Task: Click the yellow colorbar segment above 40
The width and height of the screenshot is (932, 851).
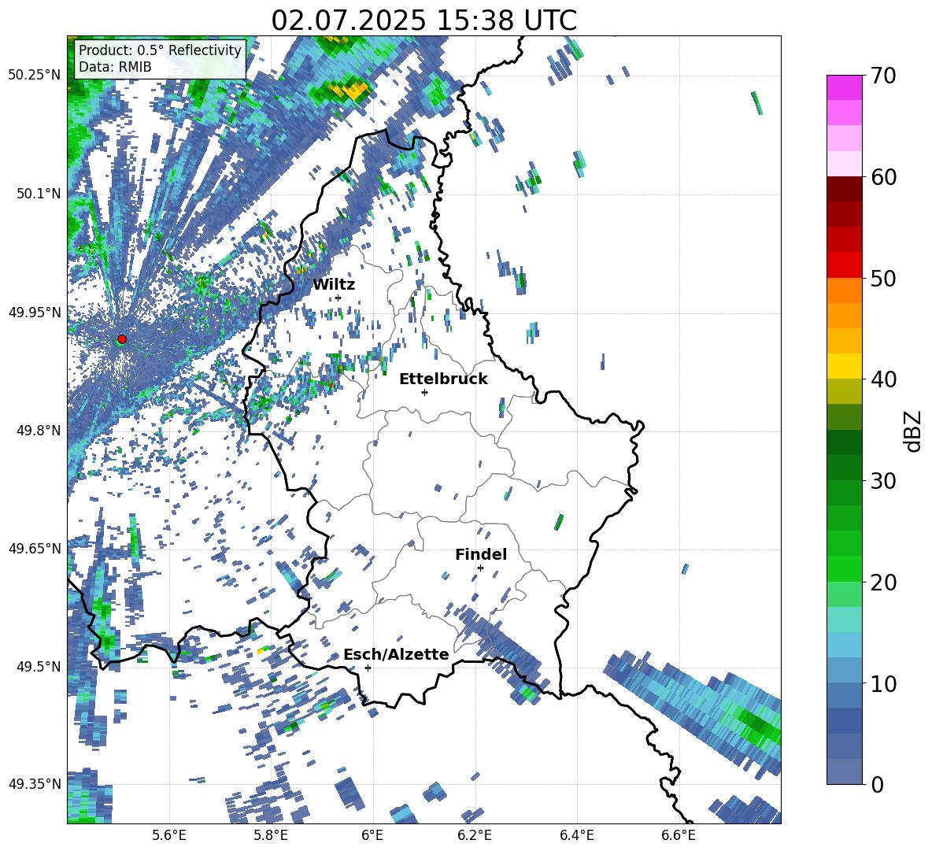Action: tap(844, 366)
